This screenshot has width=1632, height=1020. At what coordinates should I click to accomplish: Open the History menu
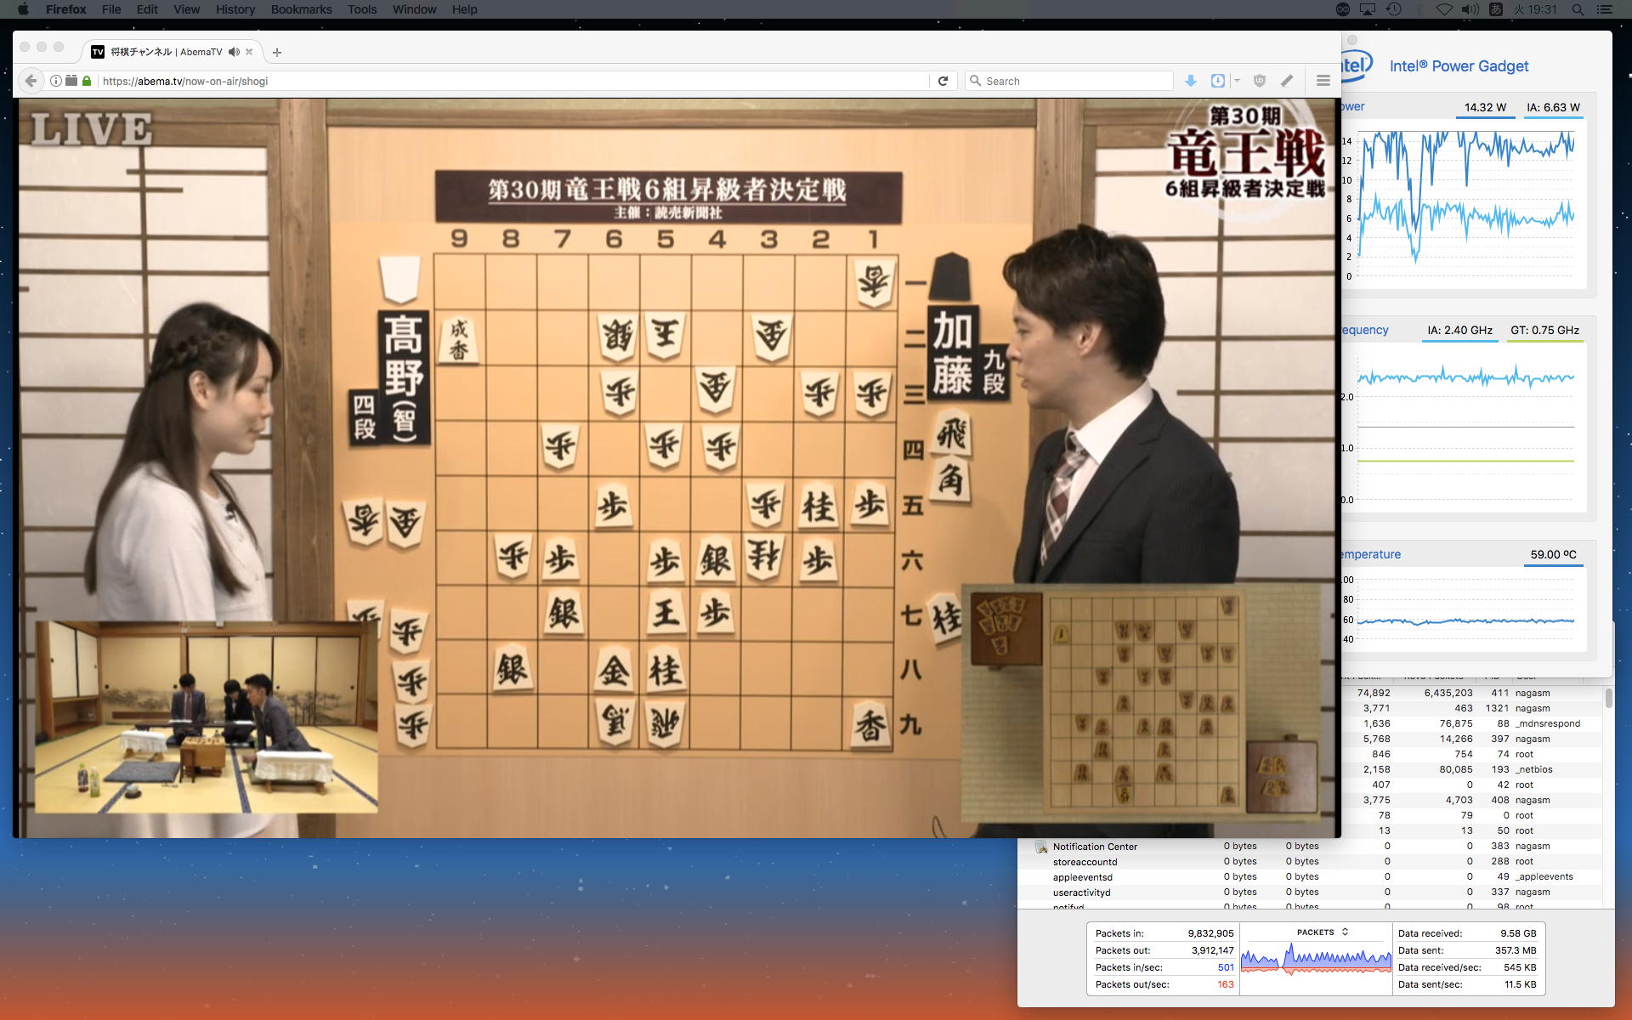coord(235,9)
